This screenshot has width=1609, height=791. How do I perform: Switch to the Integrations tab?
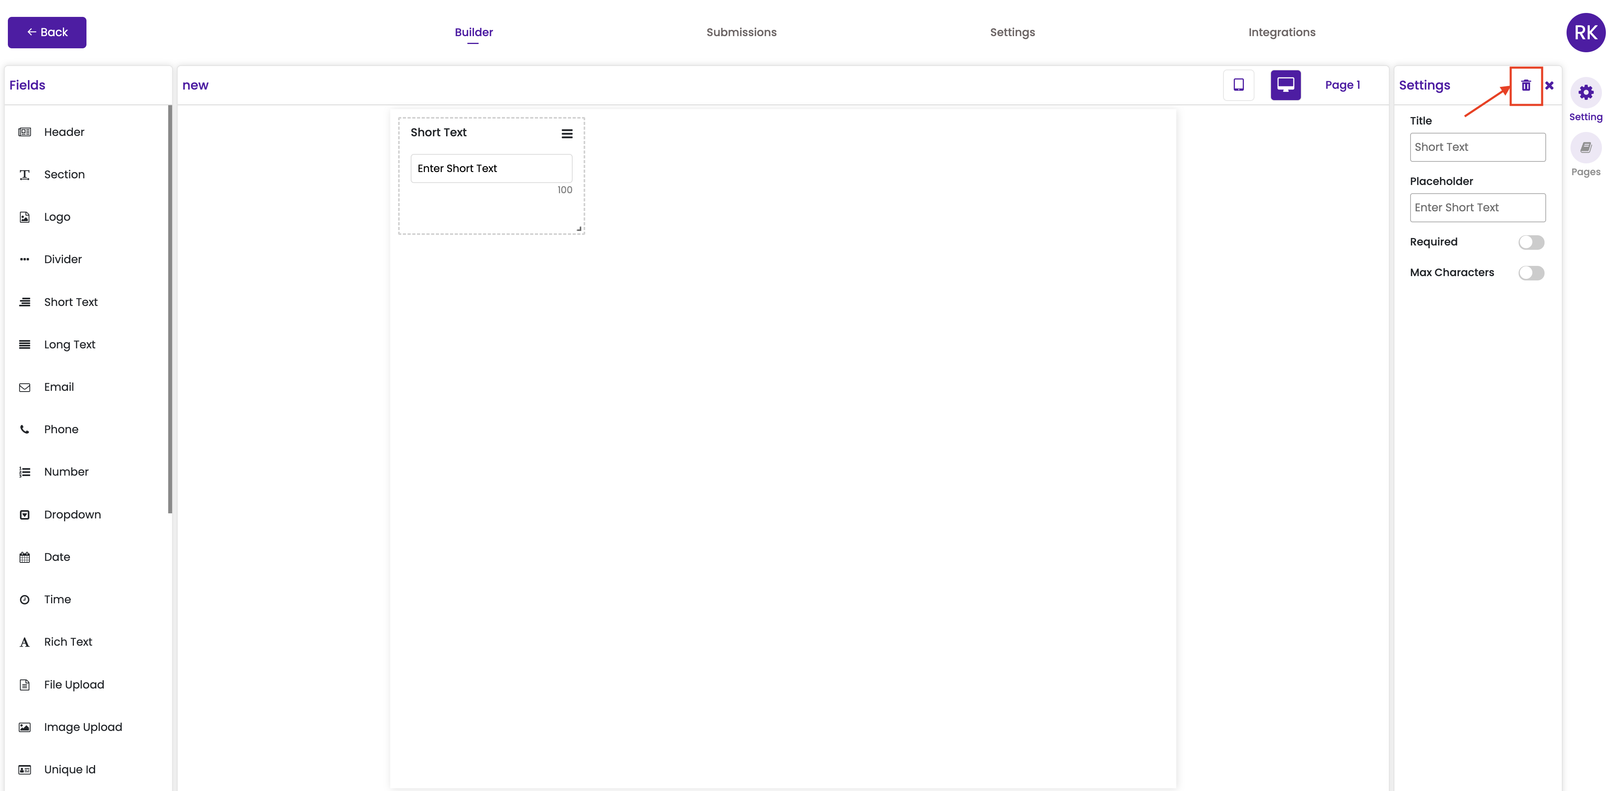tap(1282, 33)
